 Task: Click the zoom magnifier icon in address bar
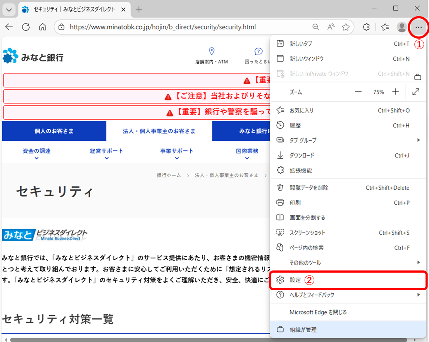pyautogui.click(x=316, y=27)
